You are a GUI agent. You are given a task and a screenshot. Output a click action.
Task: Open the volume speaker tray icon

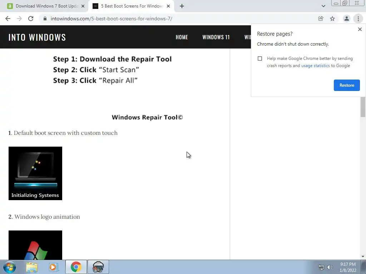click(x=330, y=267)
